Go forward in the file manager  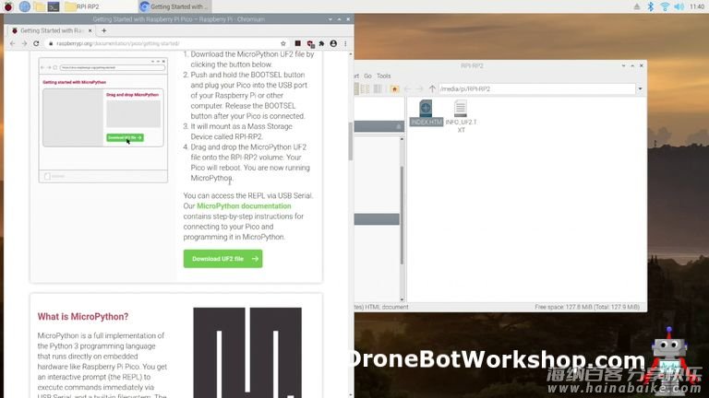click(x=419, y=88)
